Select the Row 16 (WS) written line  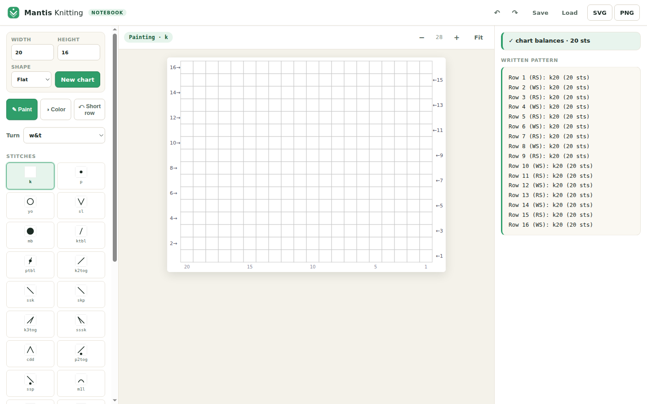pos(550,225)
